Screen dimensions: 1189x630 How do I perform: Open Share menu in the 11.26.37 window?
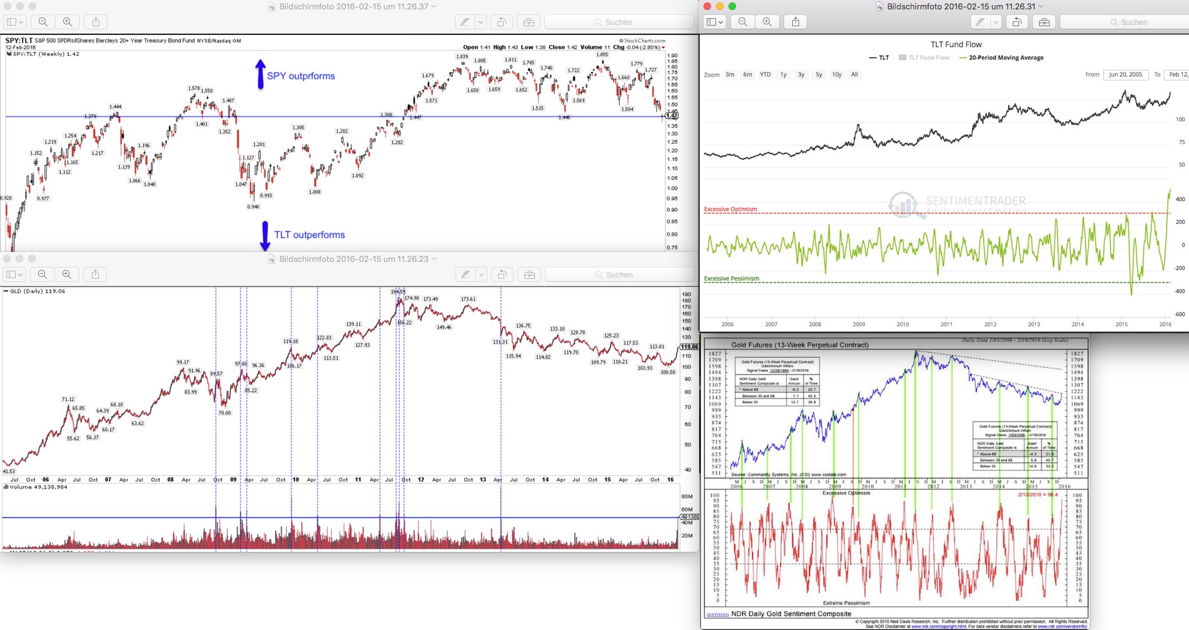96,22
